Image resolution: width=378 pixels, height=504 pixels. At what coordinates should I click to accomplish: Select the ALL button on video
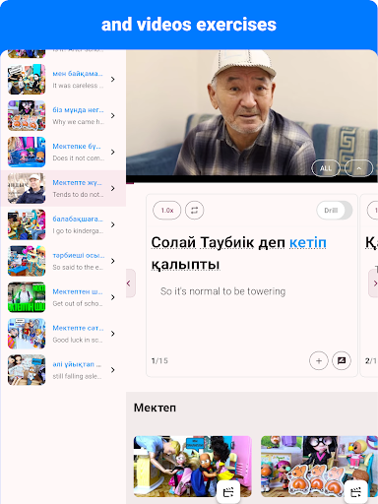click(x=326, y=168)
